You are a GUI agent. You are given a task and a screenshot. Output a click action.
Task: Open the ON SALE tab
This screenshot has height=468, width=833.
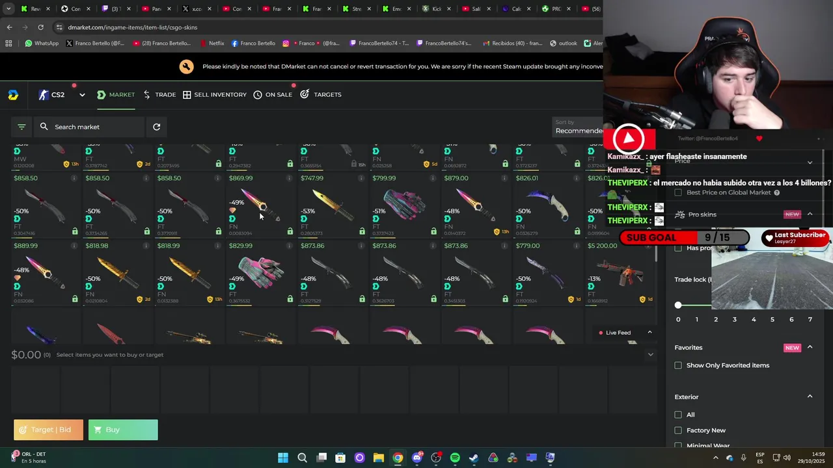click(x=273, y=95)
